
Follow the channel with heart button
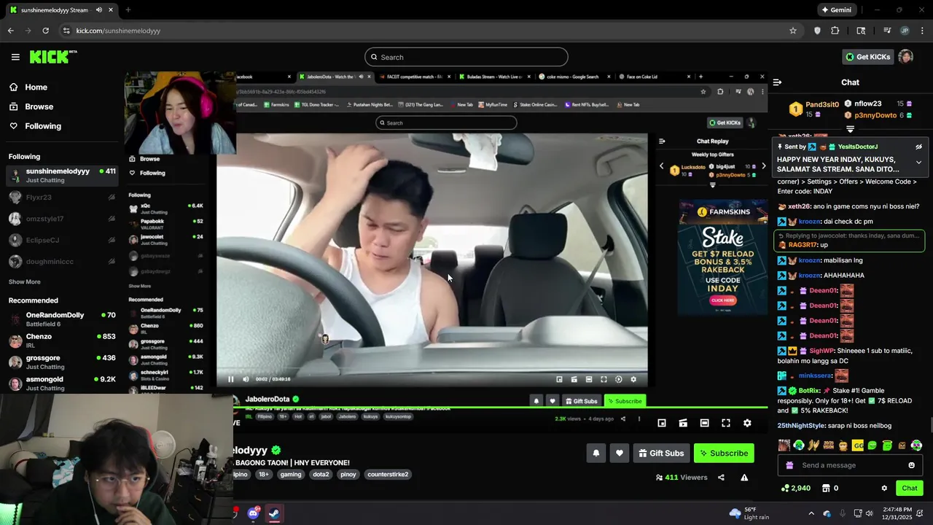coord(619,453)
